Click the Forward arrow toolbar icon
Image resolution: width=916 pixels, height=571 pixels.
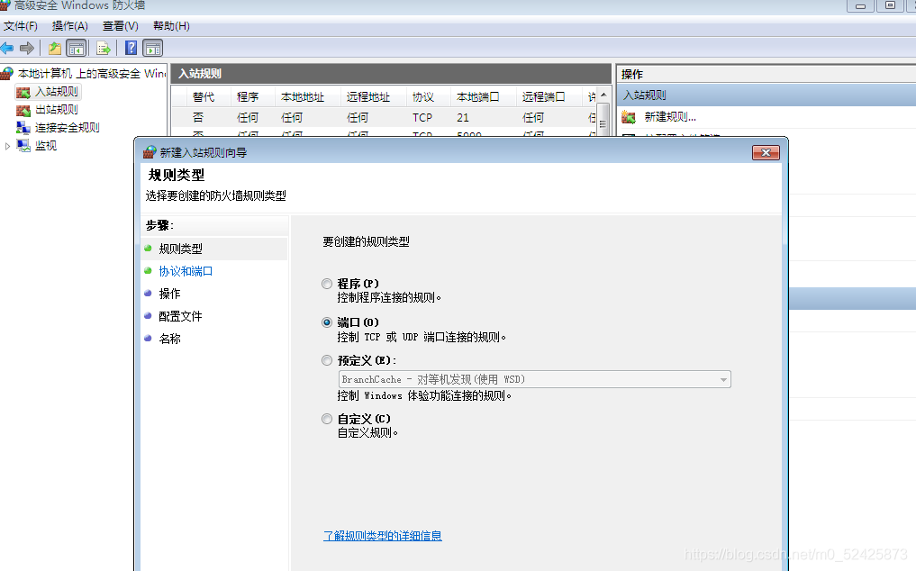point(27,48)
